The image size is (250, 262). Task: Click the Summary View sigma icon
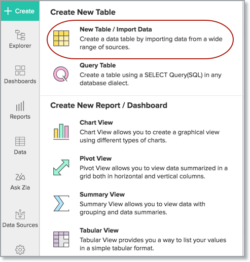[61, 203]
